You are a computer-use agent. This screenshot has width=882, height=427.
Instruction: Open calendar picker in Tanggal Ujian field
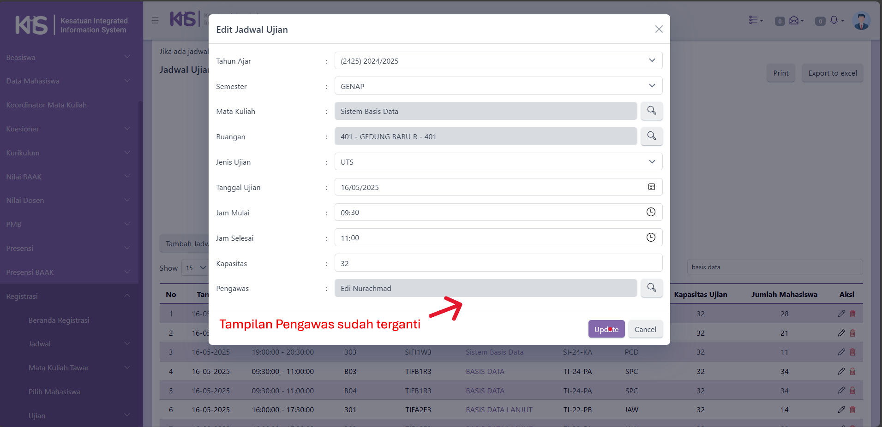(651, 187)
